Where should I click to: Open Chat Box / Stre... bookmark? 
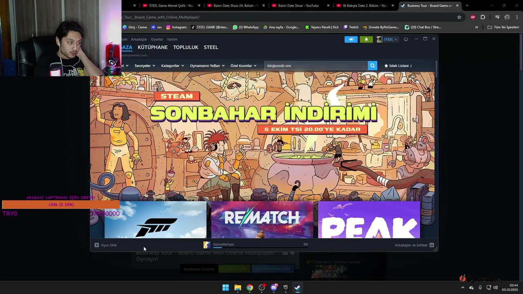point(423,27)
